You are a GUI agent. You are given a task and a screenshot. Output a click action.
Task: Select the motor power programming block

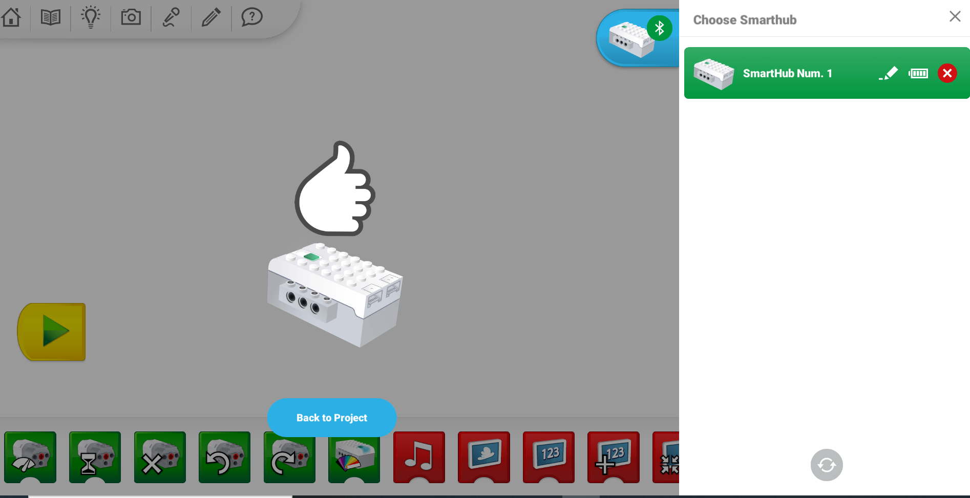click(x=30, y=457)
